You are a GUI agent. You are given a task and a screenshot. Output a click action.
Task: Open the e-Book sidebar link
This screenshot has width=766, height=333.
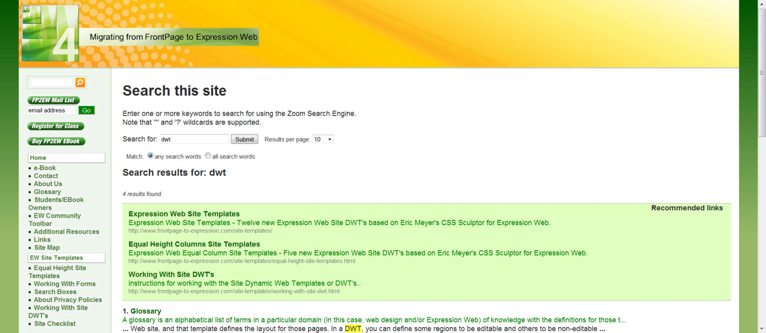[x=45, y=168]
